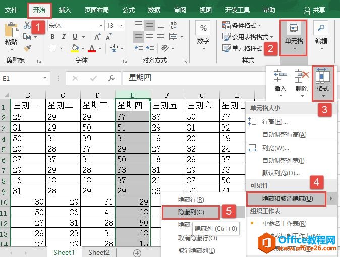
Task: Align text to bottom
Action: point(161,26)
